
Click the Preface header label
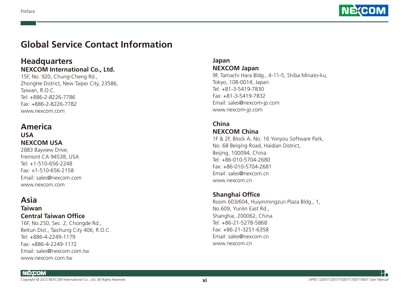27,11
